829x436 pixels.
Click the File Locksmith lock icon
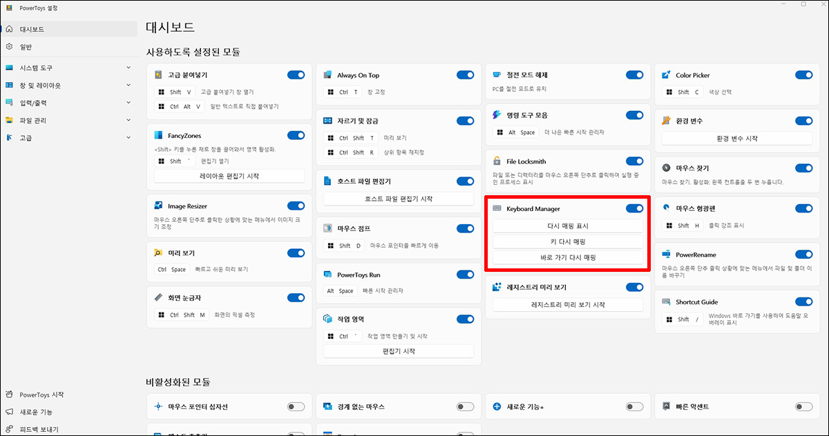pos(497,161)
